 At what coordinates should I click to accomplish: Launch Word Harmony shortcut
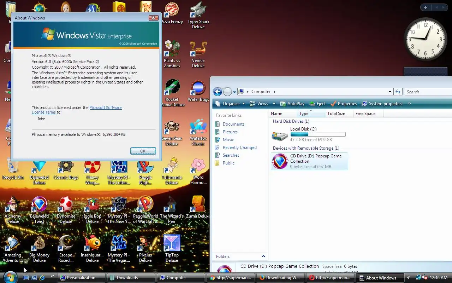click(x=198, y=171)
